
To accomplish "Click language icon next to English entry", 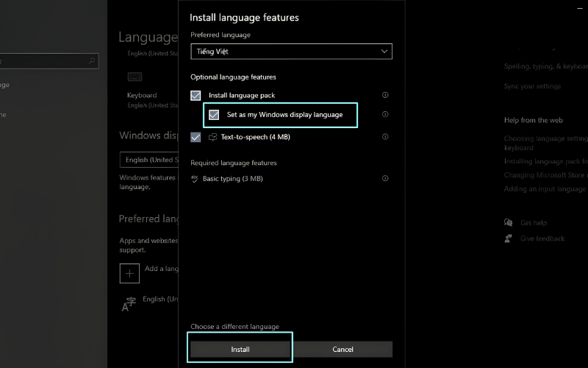I will tap(129, 304).
